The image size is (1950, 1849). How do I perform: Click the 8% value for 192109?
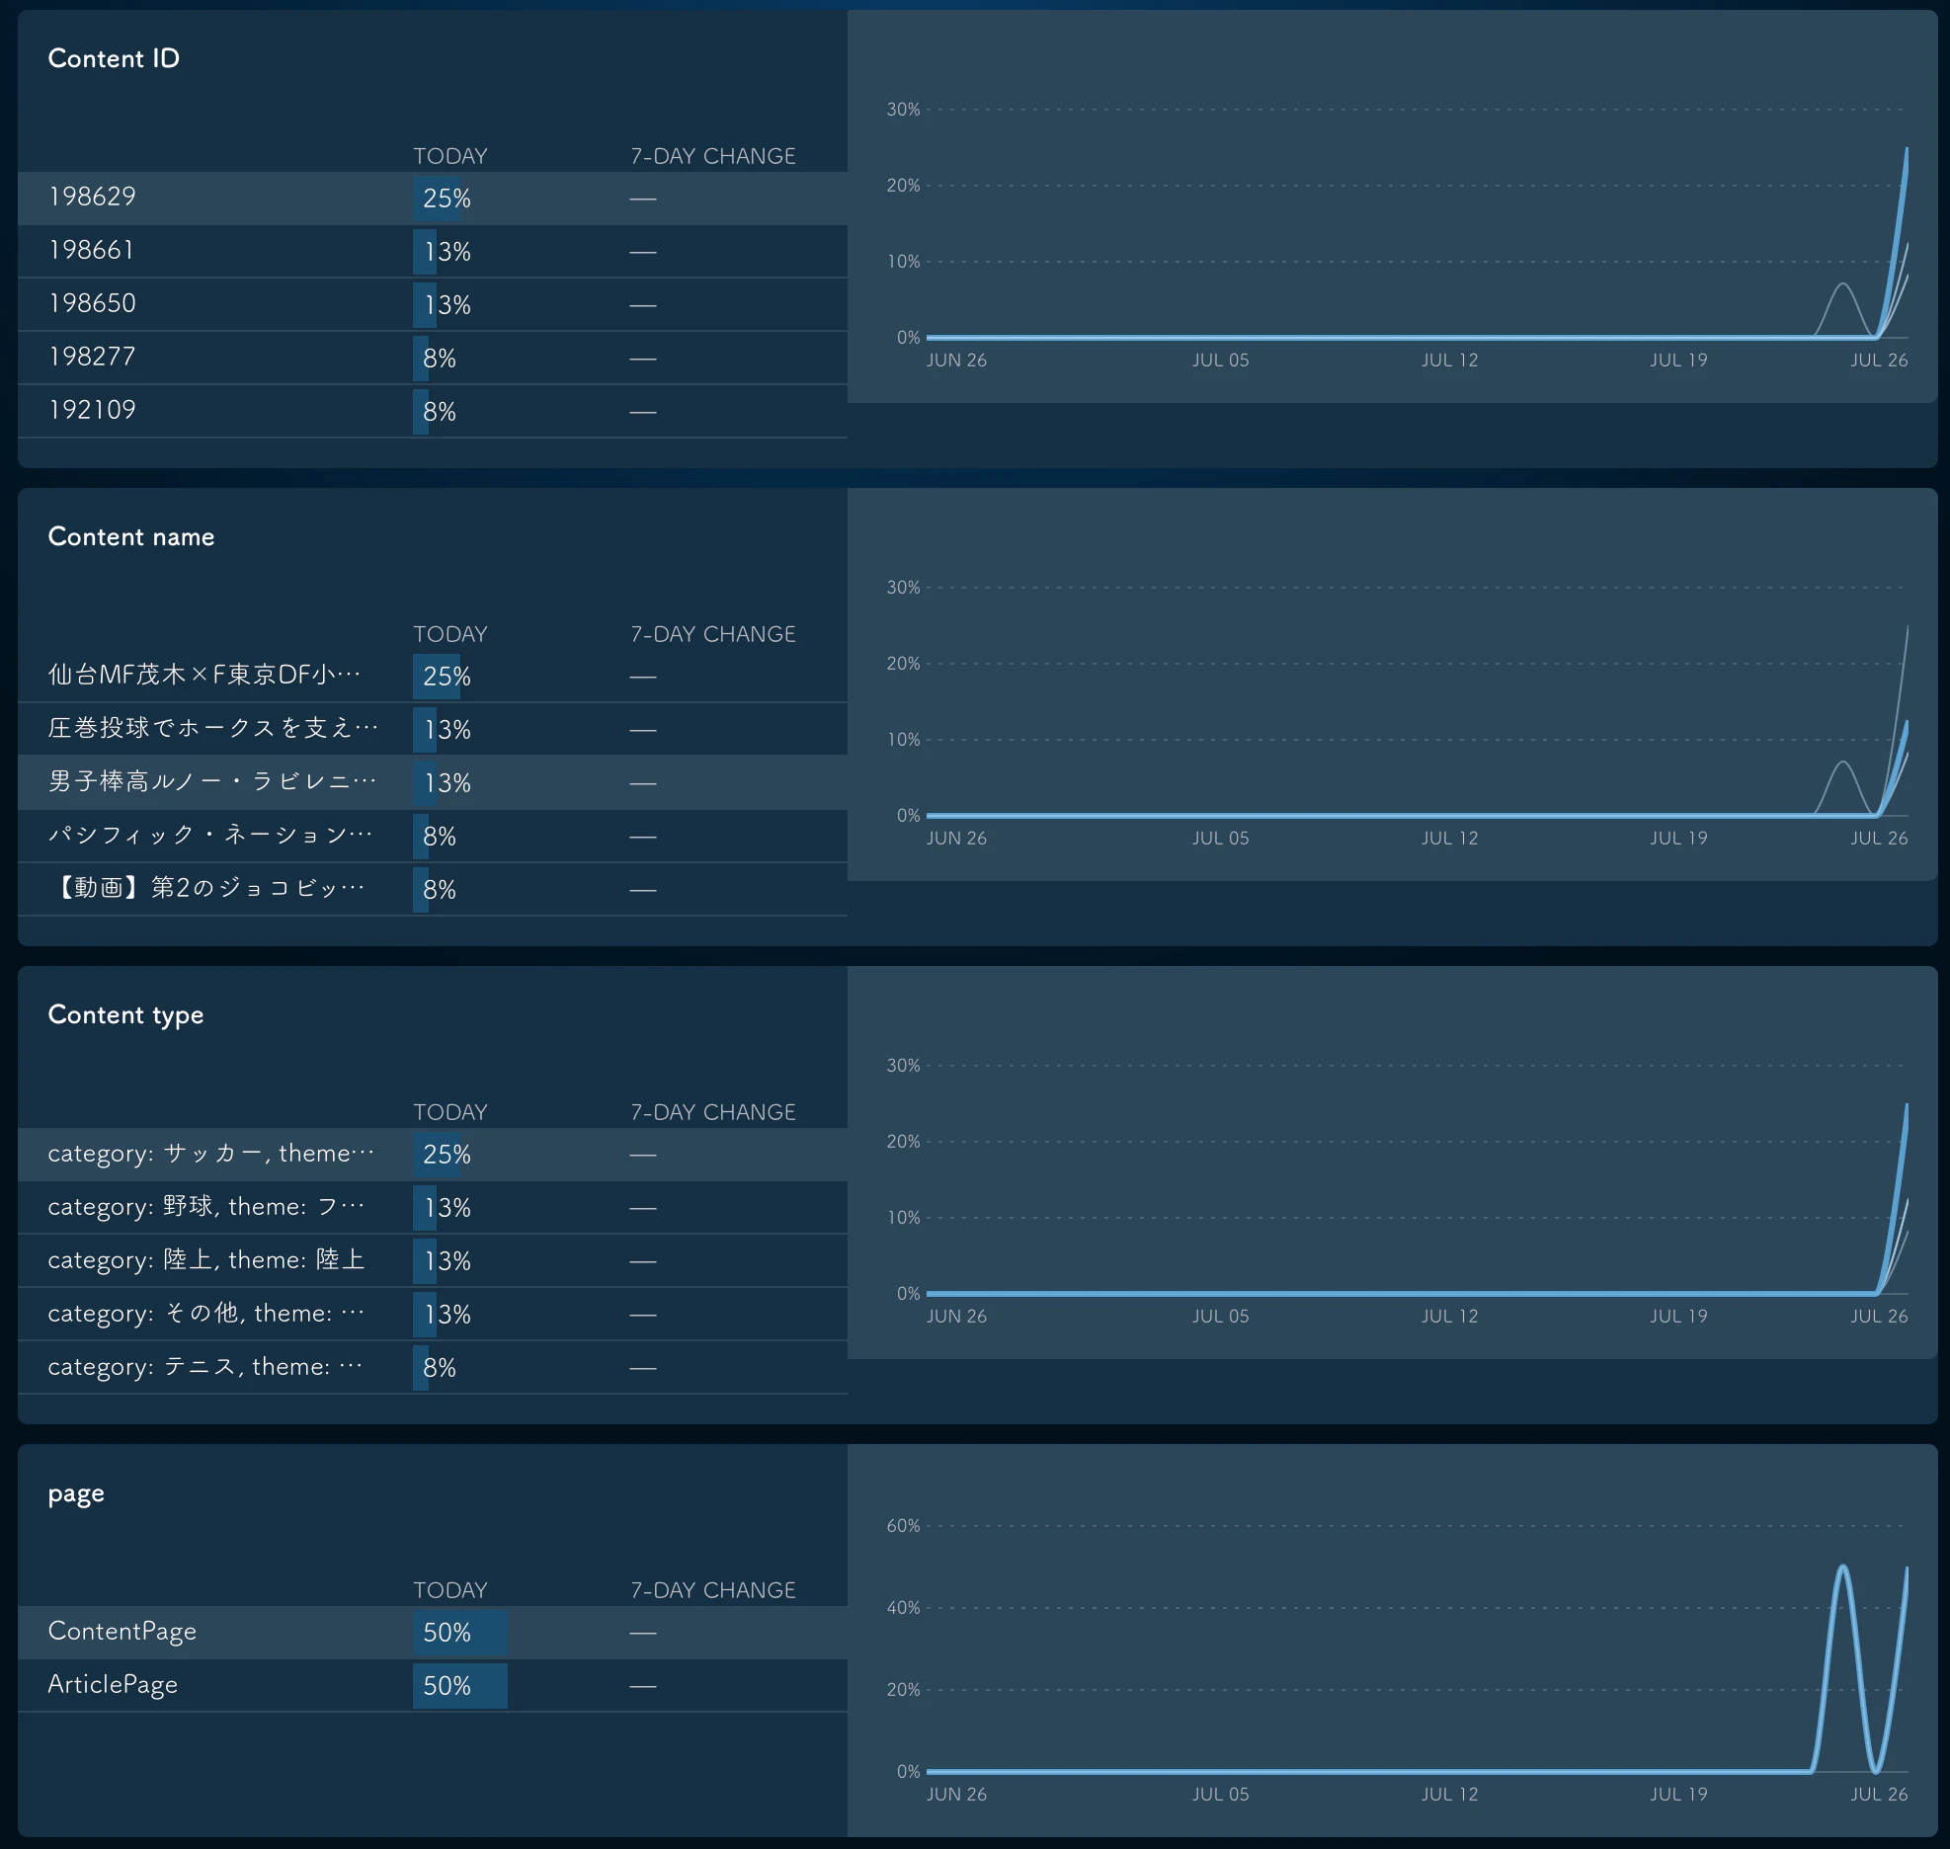tap(440, 412)
